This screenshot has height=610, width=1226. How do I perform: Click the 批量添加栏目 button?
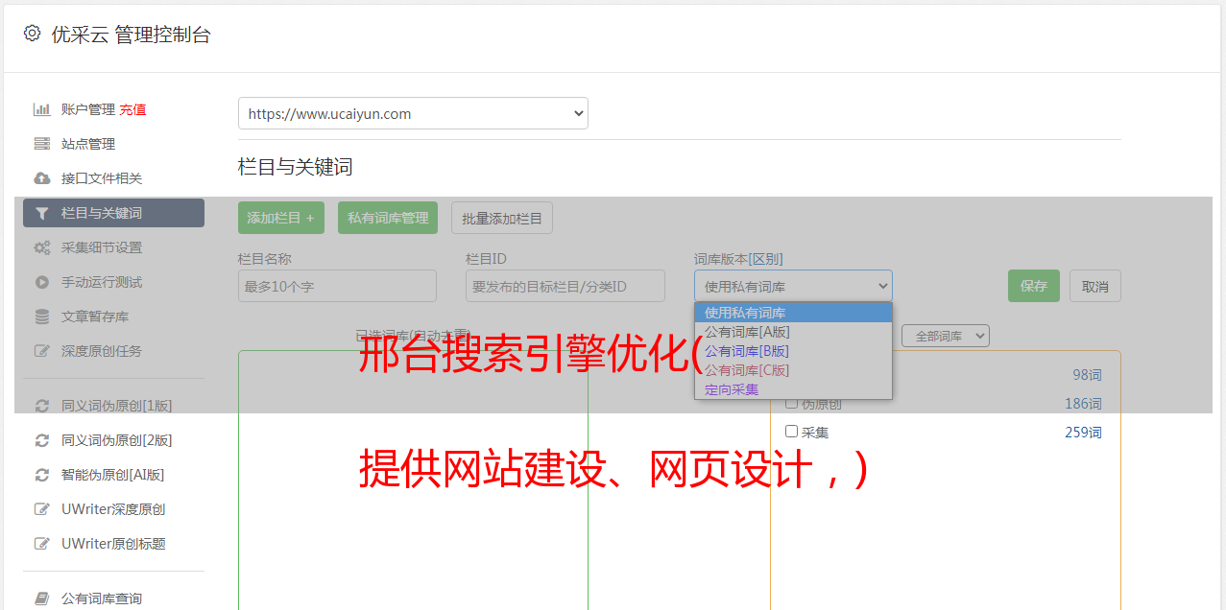pyautogui.click(x=502, y=218)
